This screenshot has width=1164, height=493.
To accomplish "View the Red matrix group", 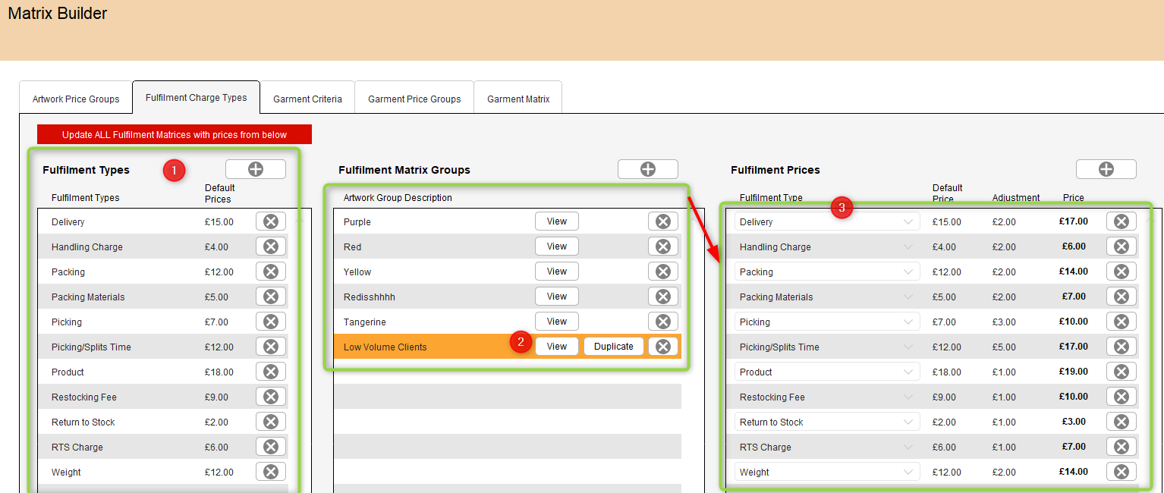I will click(x=557, y=246).
